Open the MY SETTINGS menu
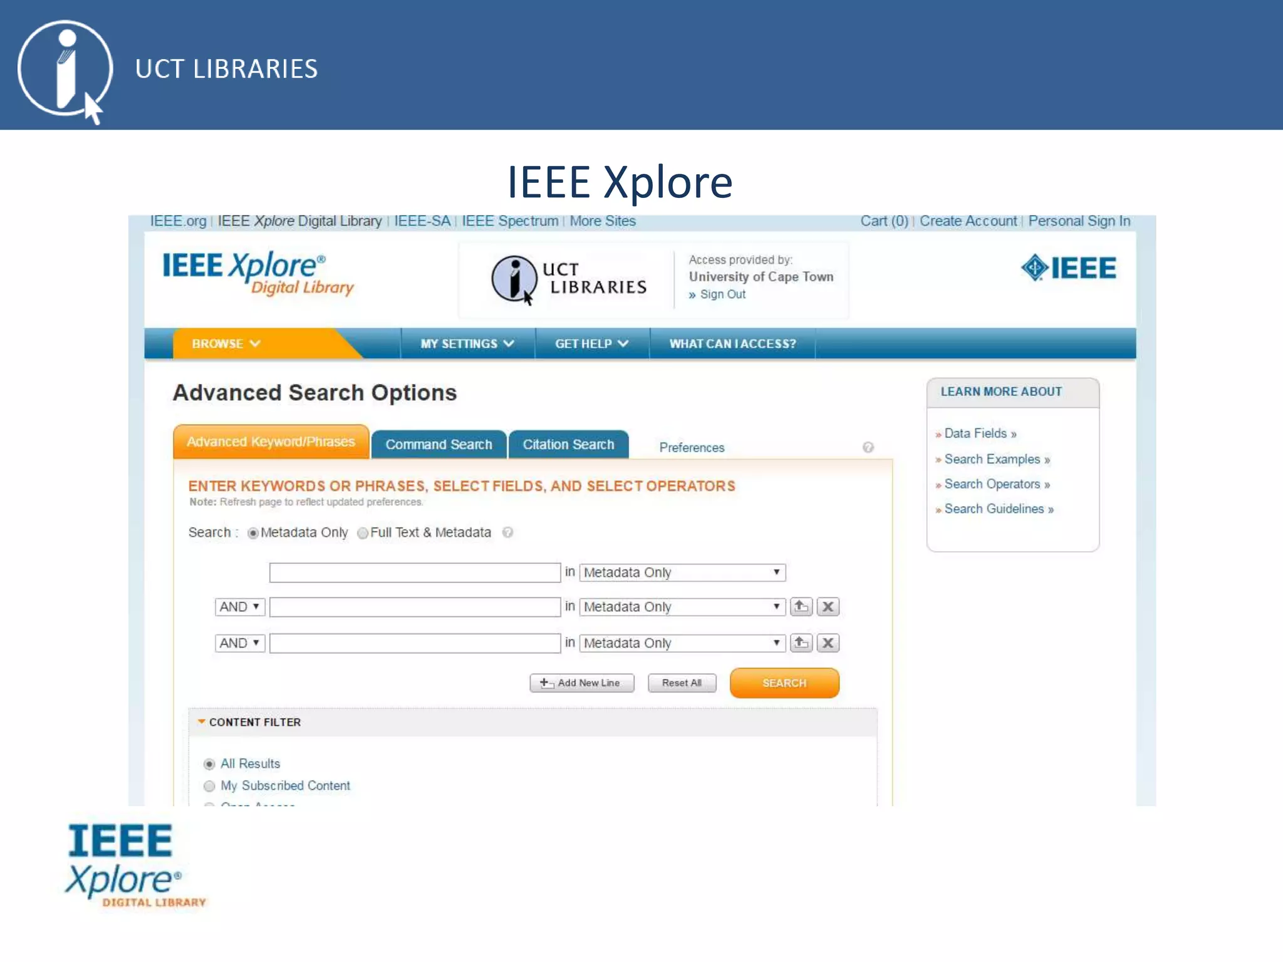Screen dimensions: 1283x962 [467, 344]
